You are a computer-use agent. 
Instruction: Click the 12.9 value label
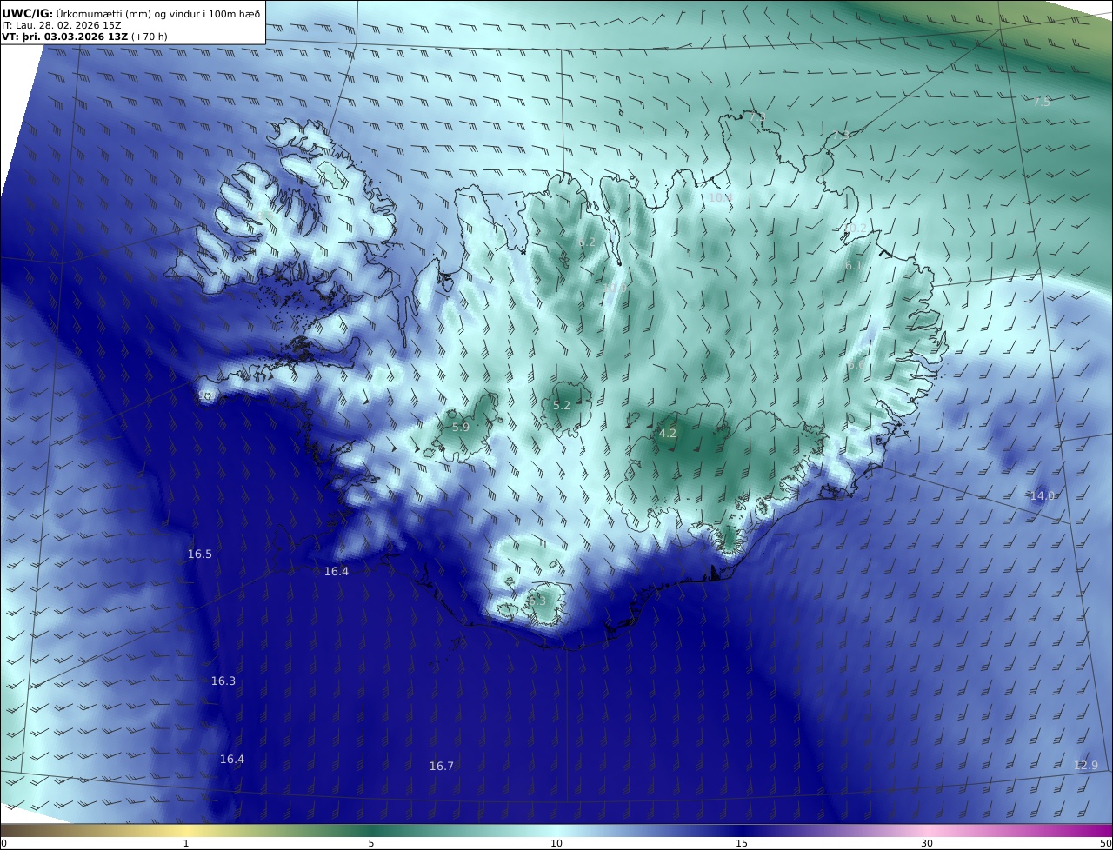click(1086, 765)
